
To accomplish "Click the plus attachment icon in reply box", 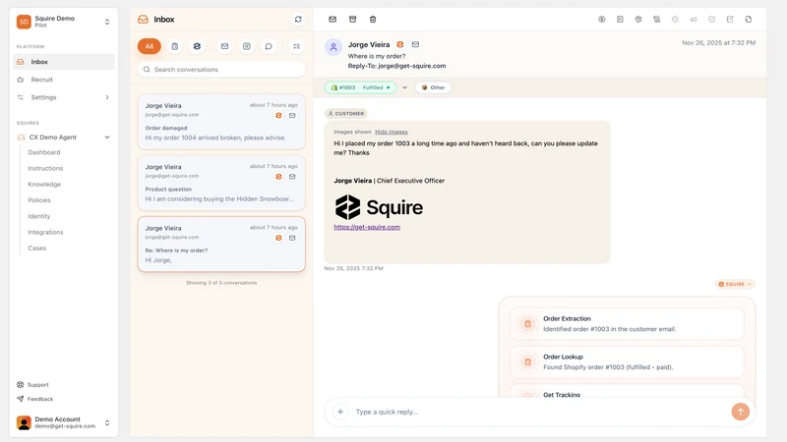I will point(340,412).
